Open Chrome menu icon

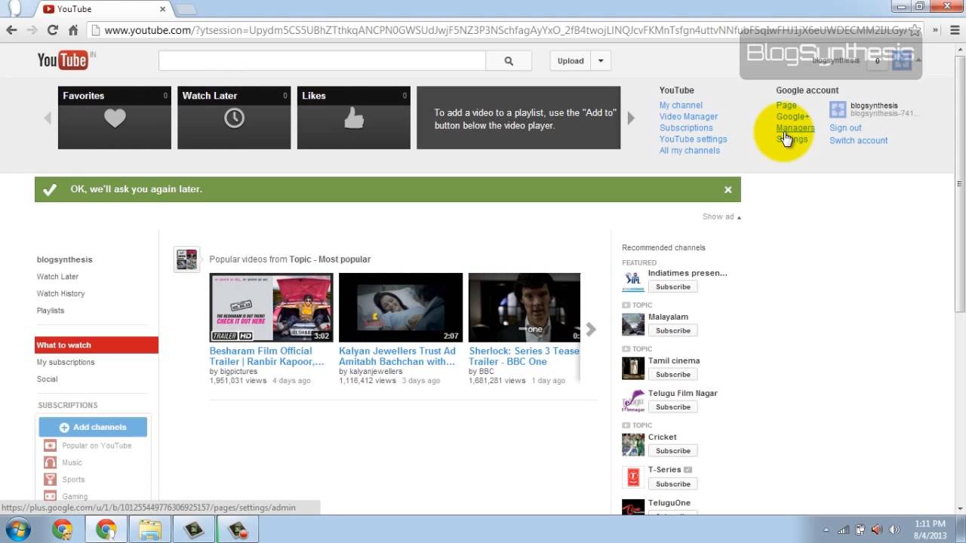(x=953, y=30)
